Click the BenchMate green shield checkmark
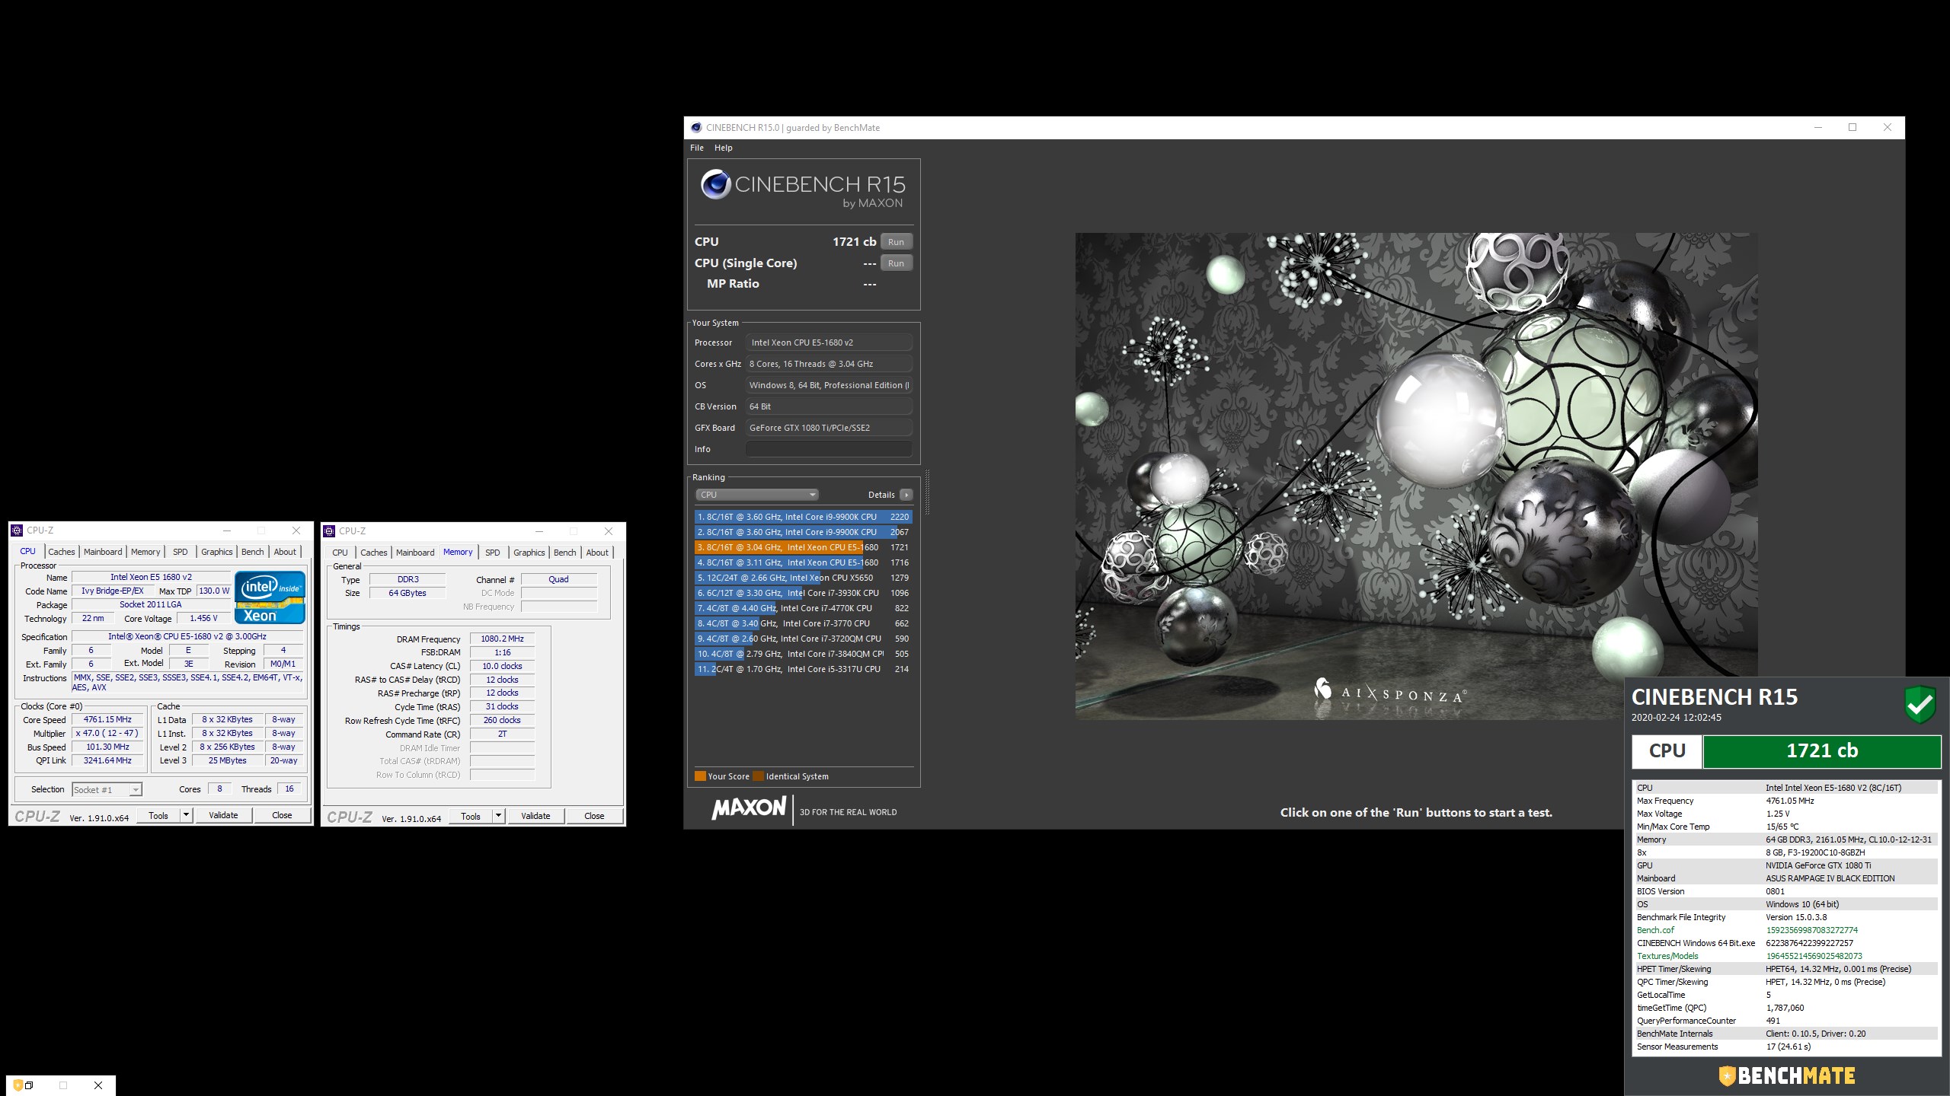The height and width of the screenshot is (1096, 1950). (1920, 704)
